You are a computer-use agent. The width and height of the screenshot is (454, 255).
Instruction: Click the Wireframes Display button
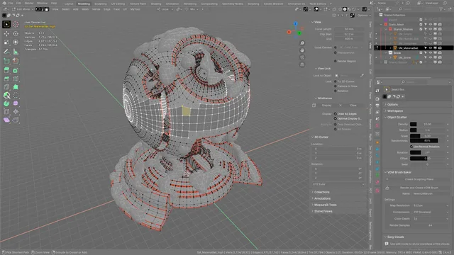[326, 106]
